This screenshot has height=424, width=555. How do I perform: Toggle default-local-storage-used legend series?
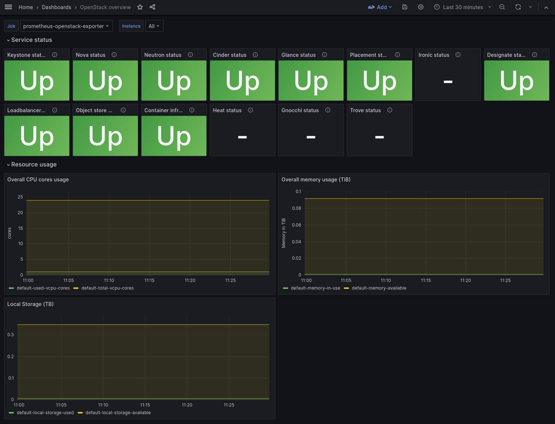point(45,413)
